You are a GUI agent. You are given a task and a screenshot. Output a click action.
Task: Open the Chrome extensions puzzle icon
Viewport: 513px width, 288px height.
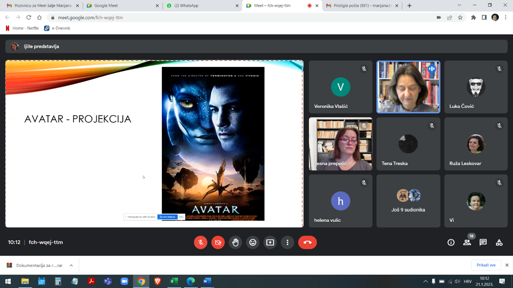[x=473, y=17]
